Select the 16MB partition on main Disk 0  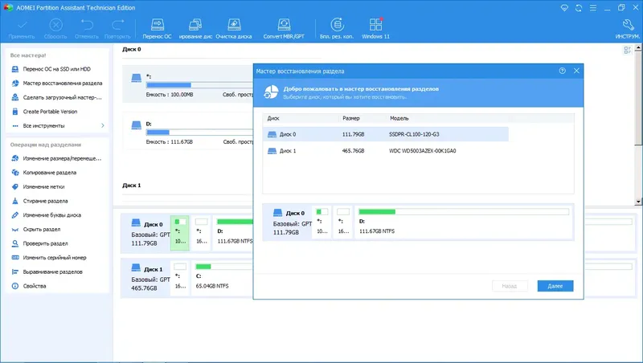pyautogui.click(x=201, y=233)
